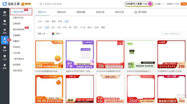
Task: Open the 提效 efficiency sidebar icon
Action: 5,66
